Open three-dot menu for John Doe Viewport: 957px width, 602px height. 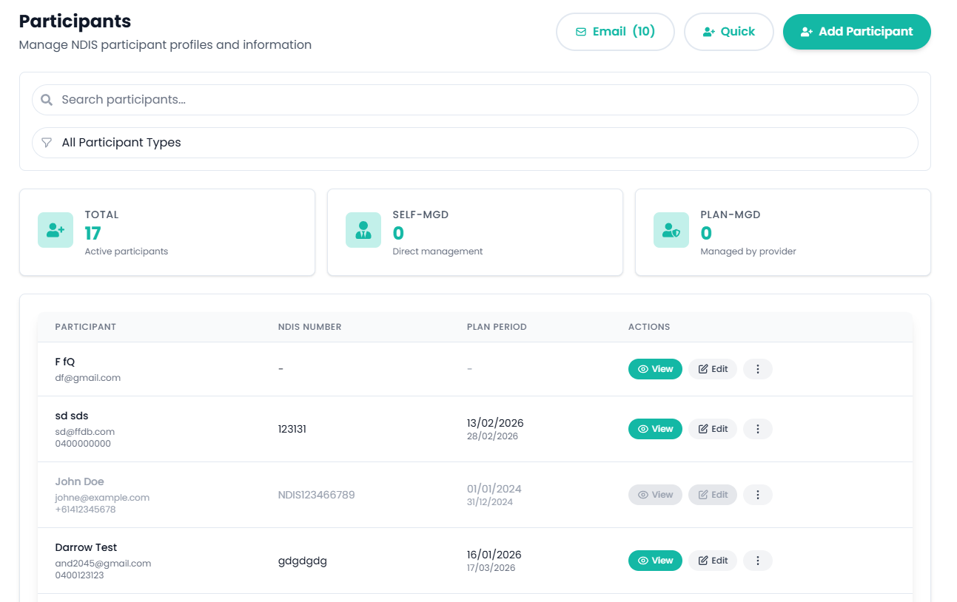click(x=757, y=495)
